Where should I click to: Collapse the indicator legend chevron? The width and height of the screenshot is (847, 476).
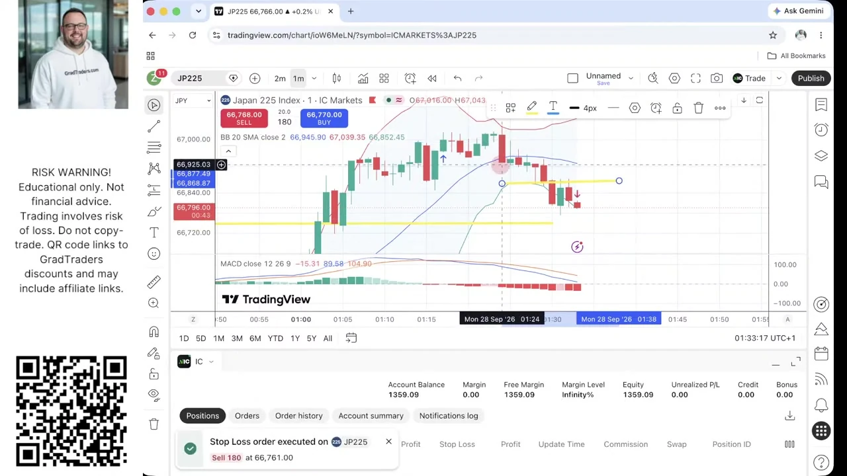click(228, 151)
